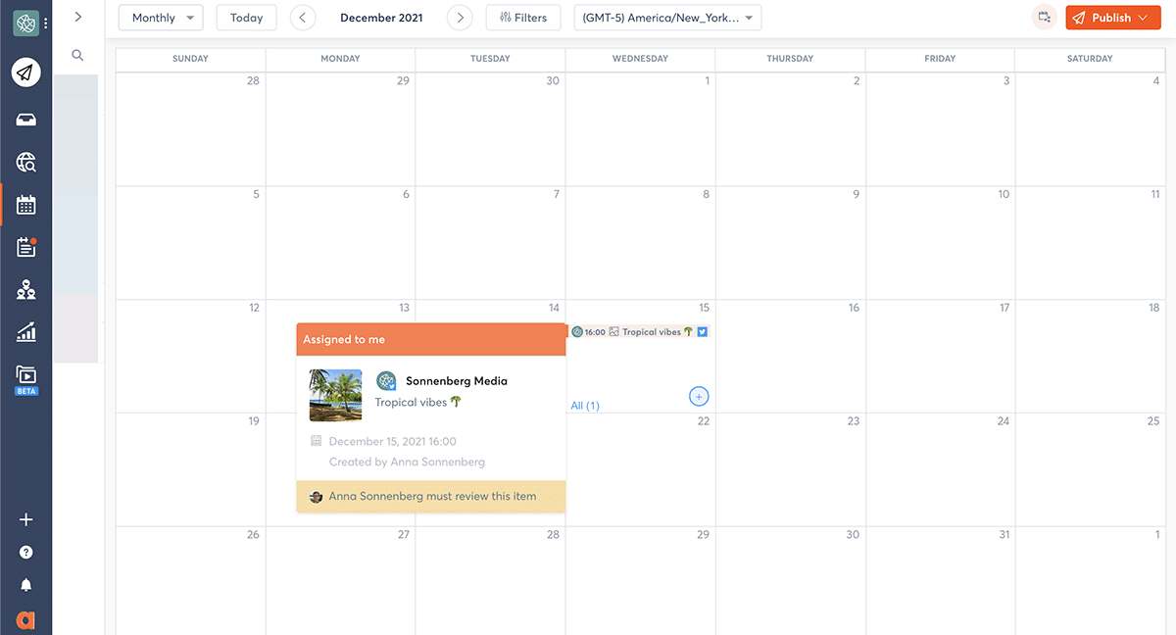Click the Tropical vibes palm tree thumbnail
The image size is (1176, 635).
click(335, 395)
